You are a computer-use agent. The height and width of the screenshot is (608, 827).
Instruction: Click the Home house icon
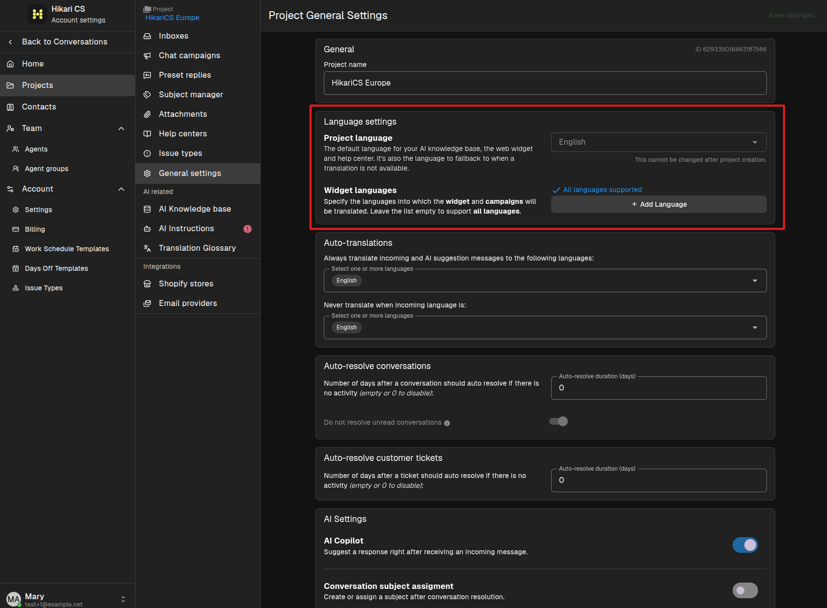[x=10, y=64]
